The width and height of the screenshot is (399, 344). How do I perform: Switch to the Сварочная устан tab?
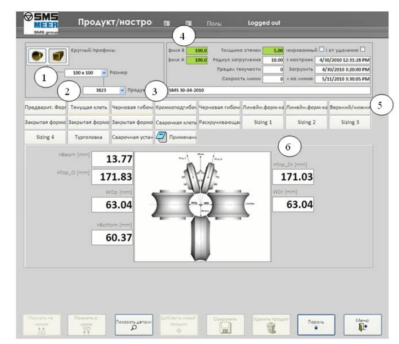(132, 137)
